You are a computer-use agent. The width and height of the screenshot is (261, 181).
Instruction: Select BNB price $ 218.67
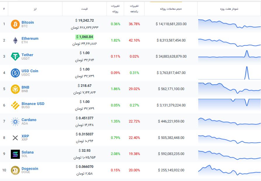85,86
